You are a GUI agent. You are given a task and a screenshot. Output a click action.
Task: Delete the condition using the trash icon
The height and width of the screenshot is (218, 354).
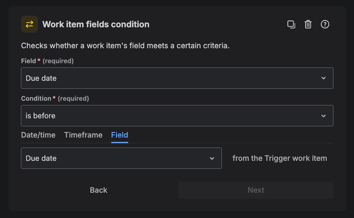[x=308, y=24]
